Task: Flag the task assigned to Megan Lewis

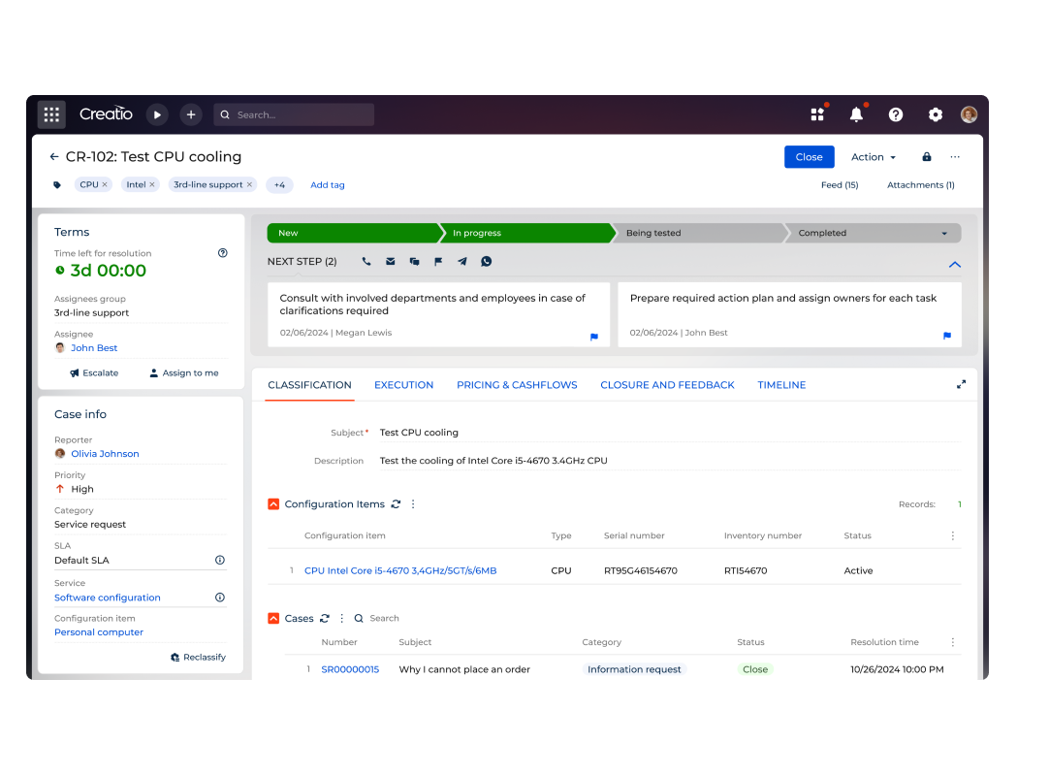Action: 595,337
